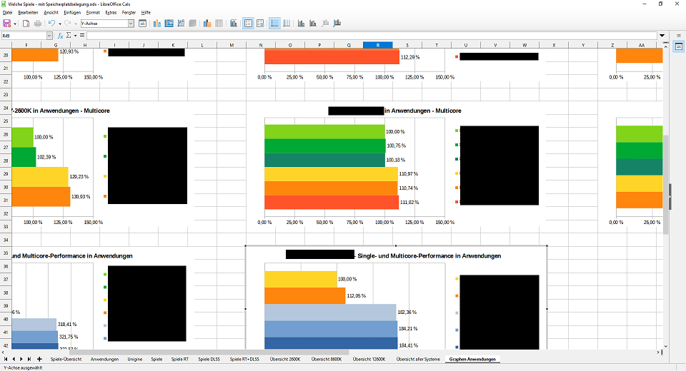This screenshot has width=686, height=371.
Task: Click the equals Formula icon
Action: click(x=81, y=36)
